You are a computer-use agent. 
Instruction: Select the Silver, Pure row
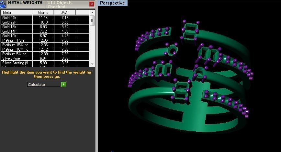45,58
